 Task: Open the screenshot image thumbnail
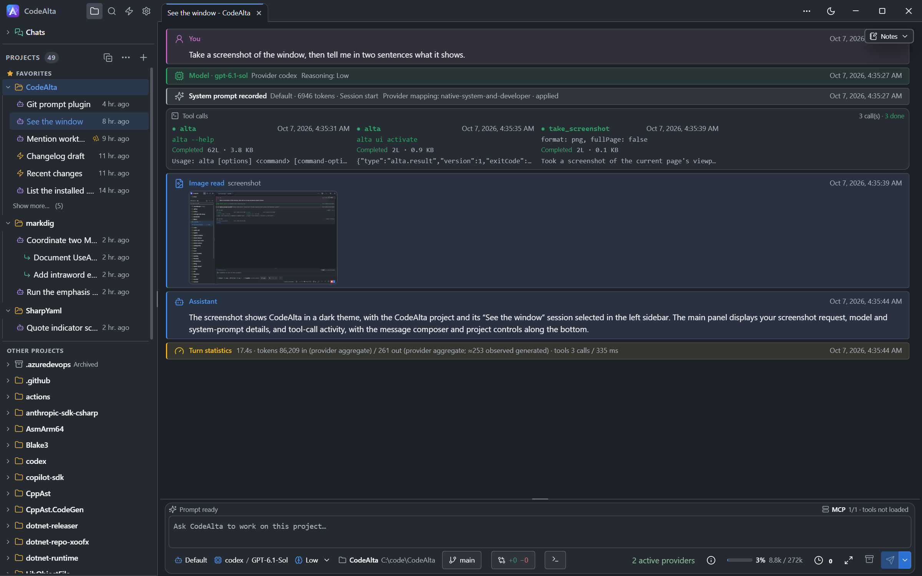coord(263,237)
